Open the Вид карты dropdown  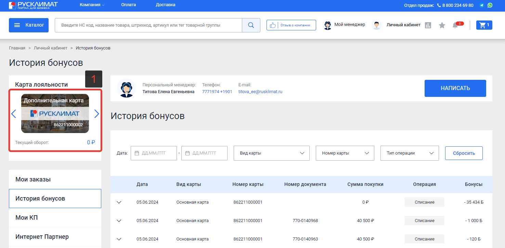point(272,153)
